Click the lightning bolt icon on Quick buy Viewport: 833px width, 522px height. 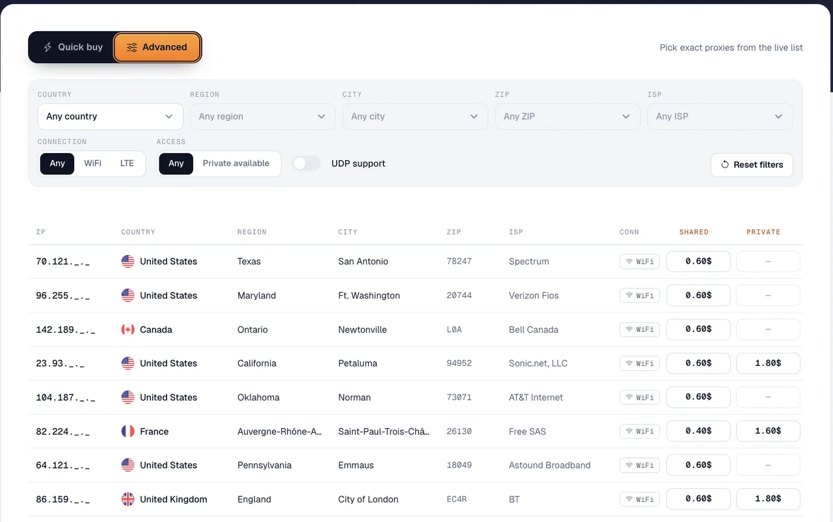48,48
